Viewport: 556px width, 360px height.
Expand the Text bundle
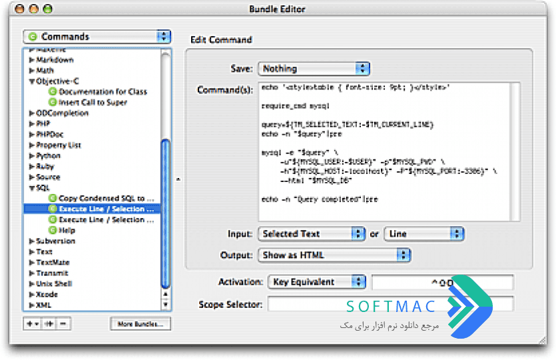31,251
